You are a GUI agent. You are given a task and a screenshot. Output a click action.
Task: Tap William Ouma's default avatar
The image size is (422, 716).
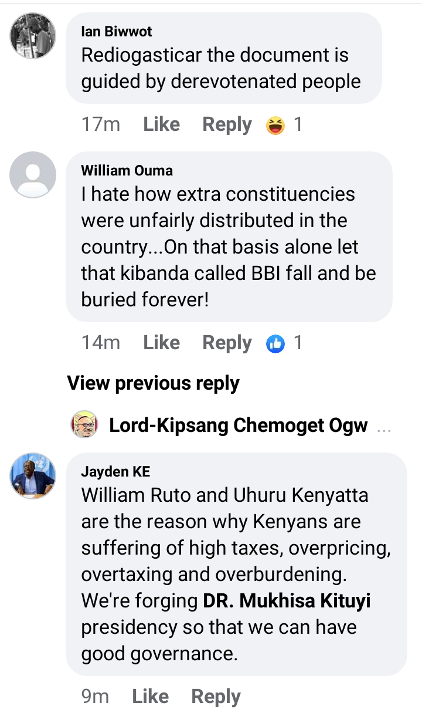33,174
